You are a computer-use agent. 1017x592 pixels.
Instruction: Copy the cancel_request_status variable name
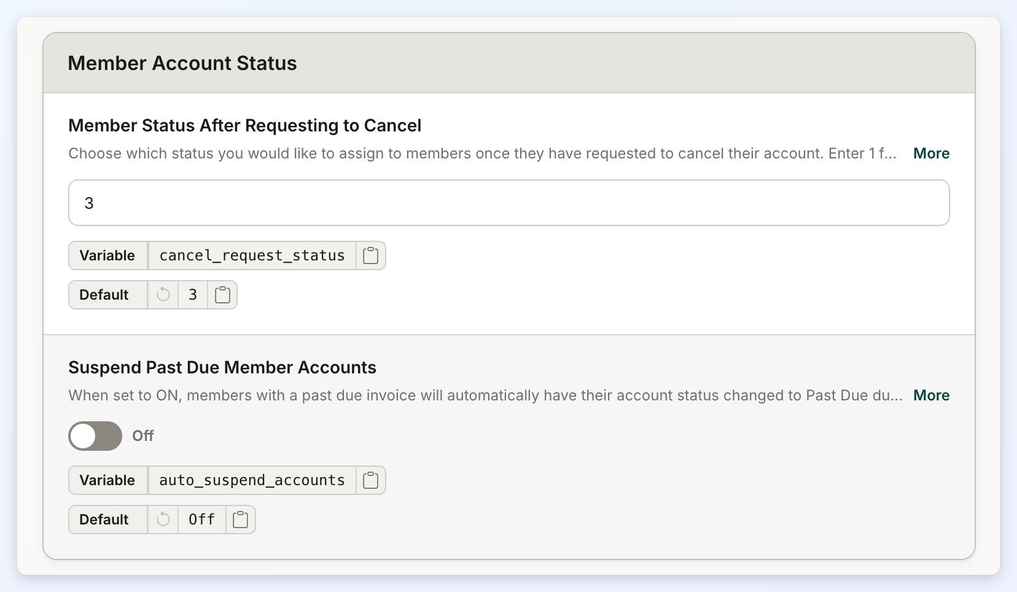click(x=370, y=255)
